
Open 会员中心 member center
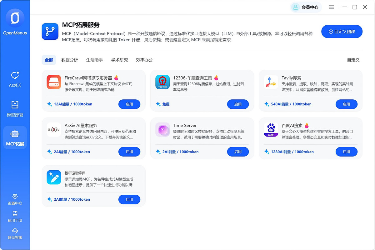[306, 7]
